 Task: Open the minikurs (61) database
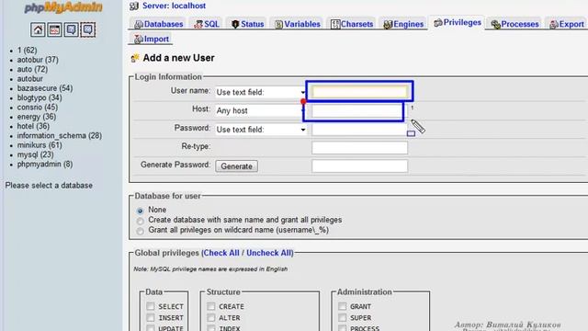[x=40, y=145]
